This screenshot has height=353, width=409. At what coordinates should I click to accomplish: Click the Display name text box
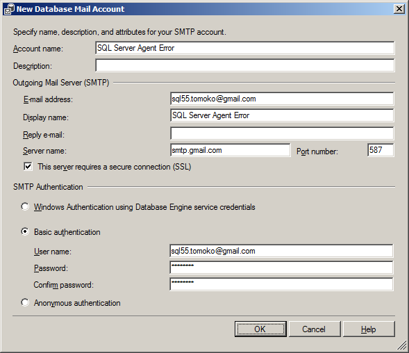[x=282, y=115]
